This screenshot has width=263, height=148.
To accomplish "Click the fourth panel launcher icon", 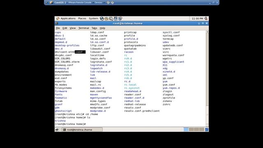I will 115,18.
